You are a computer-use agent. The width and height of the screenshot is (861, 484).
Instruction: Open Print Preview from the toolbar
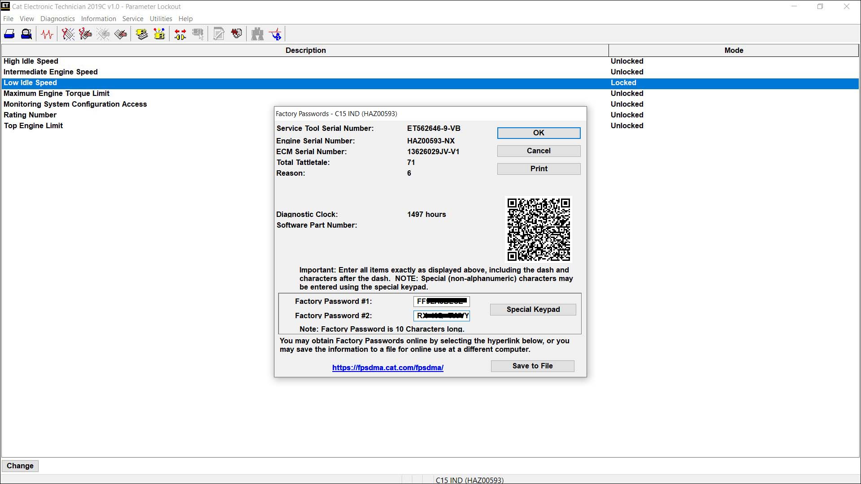[x=26, y=34]
